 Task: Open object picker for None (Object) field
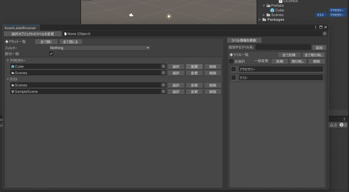pyautogui.click(x=324, y=34)
